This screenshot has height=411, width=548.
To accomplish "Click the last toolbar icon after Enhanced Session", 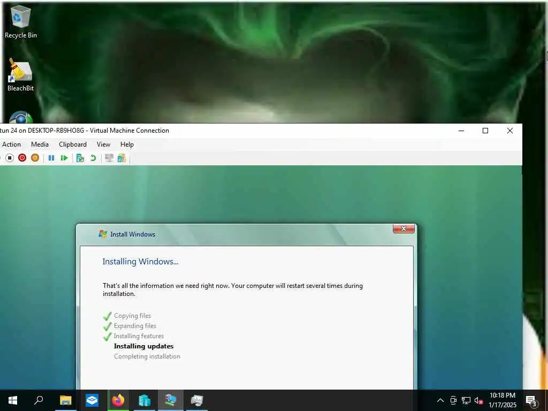I will point(121,158).
